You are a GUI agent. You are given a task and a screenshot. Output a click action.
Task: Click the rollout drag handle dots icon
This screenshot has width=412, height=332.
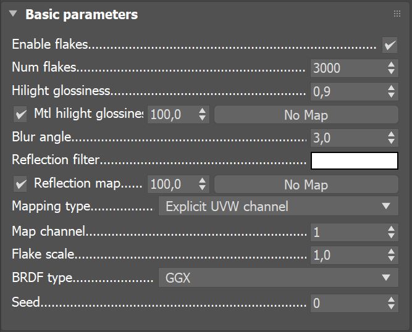click(397, 14)
